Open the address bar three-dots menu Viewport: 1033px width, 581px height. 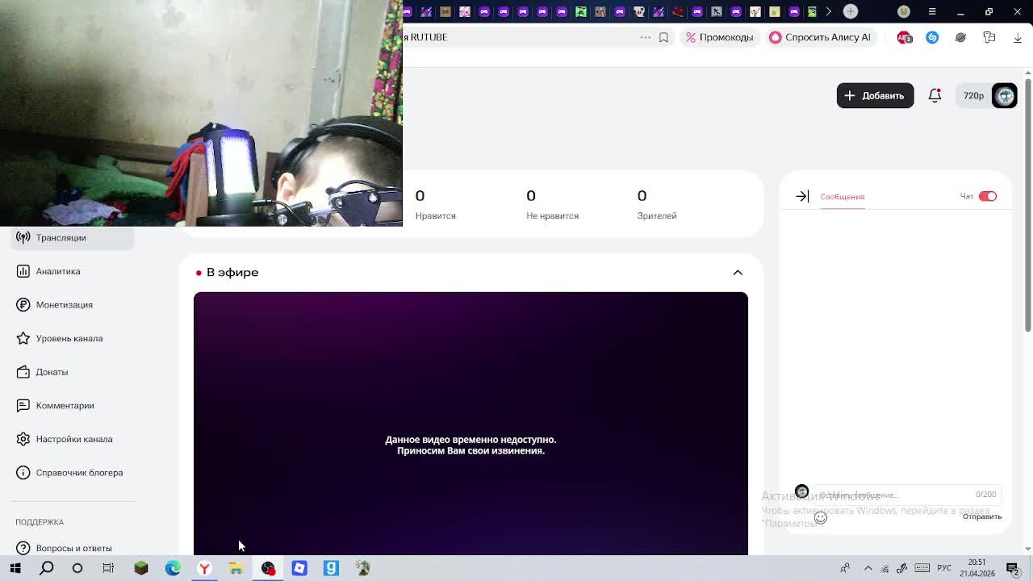point(646,37)
